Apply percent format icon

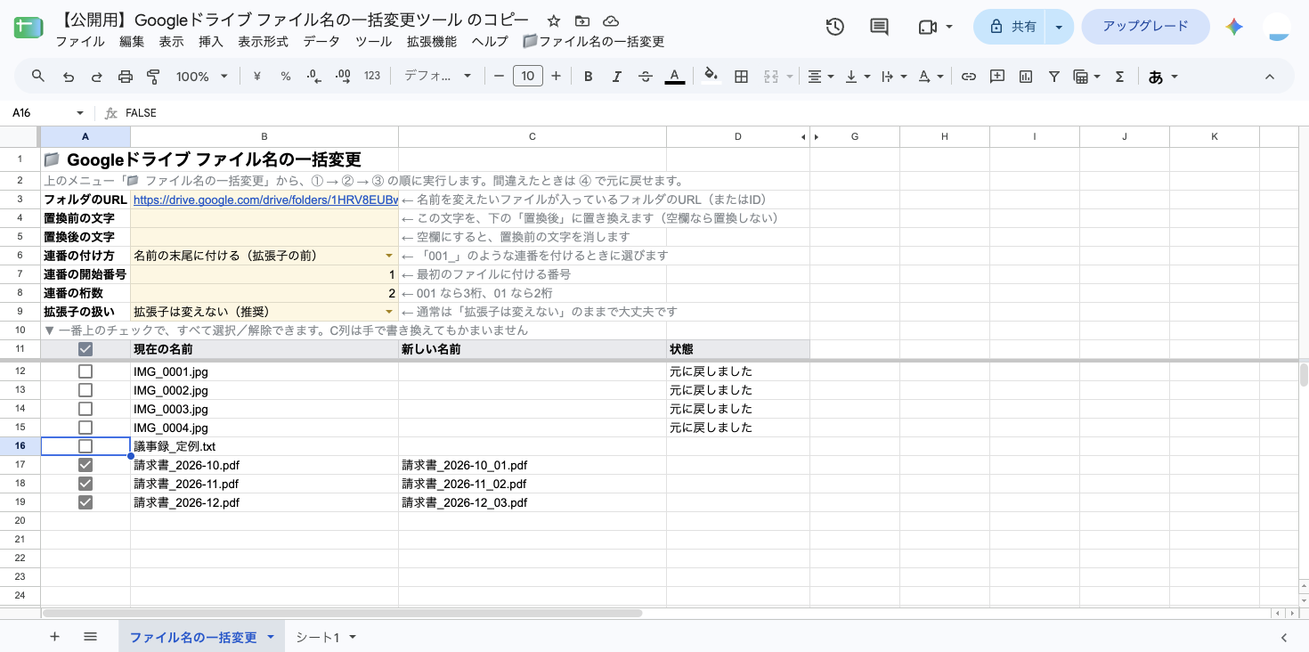pos(286,77)
